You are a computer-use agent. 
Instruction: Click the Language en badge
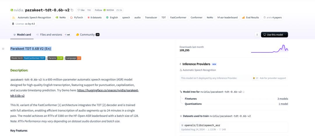73,58
